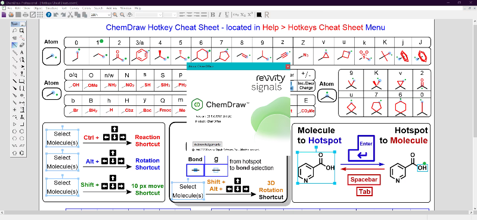The height and width of the screenshot is (220, 477).
Task: Click the blue Help question-mark icon
Action: coord(49,14)
